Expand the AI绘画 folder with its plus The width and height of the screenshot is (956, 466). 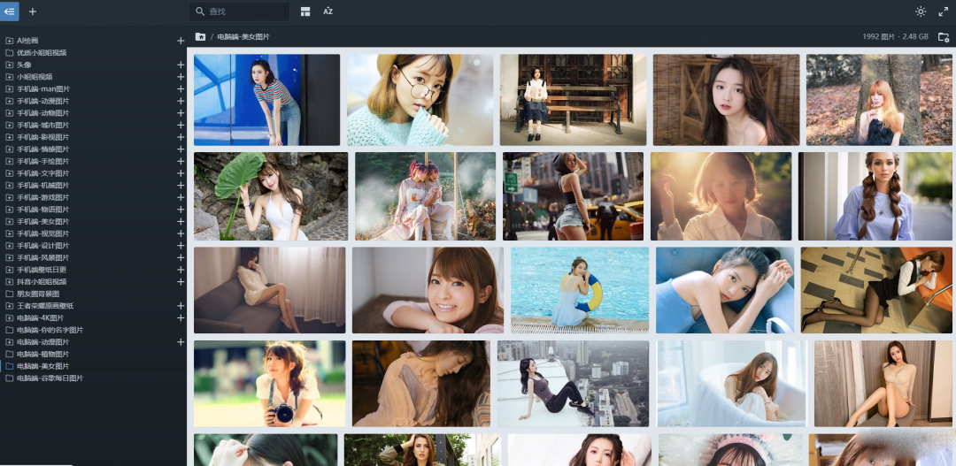tap(181, 41)
